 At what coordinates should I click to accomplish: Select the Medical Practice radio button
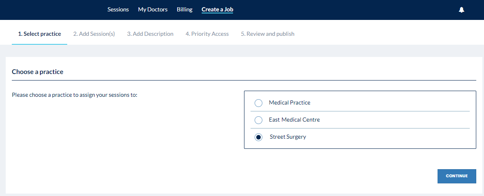tap(258, 103)
